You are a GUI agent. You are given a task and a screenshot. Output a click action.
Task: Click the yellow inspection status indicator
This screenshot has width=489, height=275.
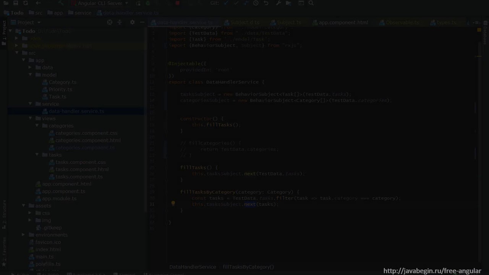(479, 29)
